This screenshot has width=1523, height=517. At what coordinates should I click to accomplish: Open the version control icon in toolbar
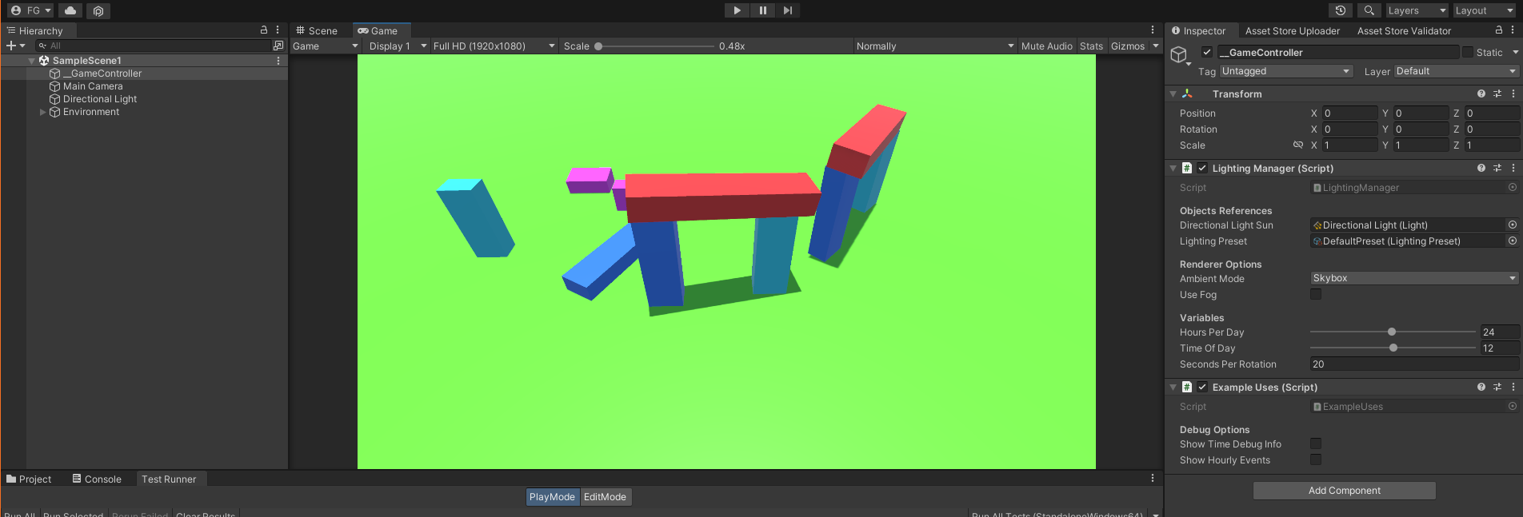[x=98, y=10]
